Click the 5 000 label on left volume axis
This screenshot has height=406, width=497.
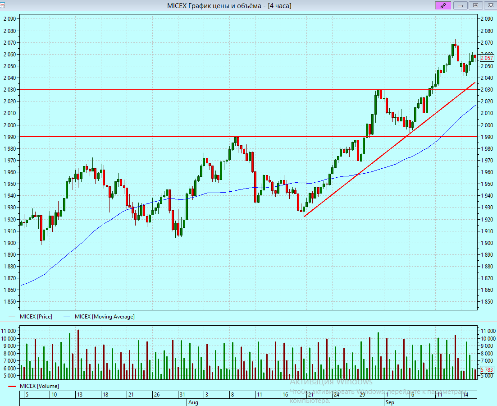[x=10, y=375]
